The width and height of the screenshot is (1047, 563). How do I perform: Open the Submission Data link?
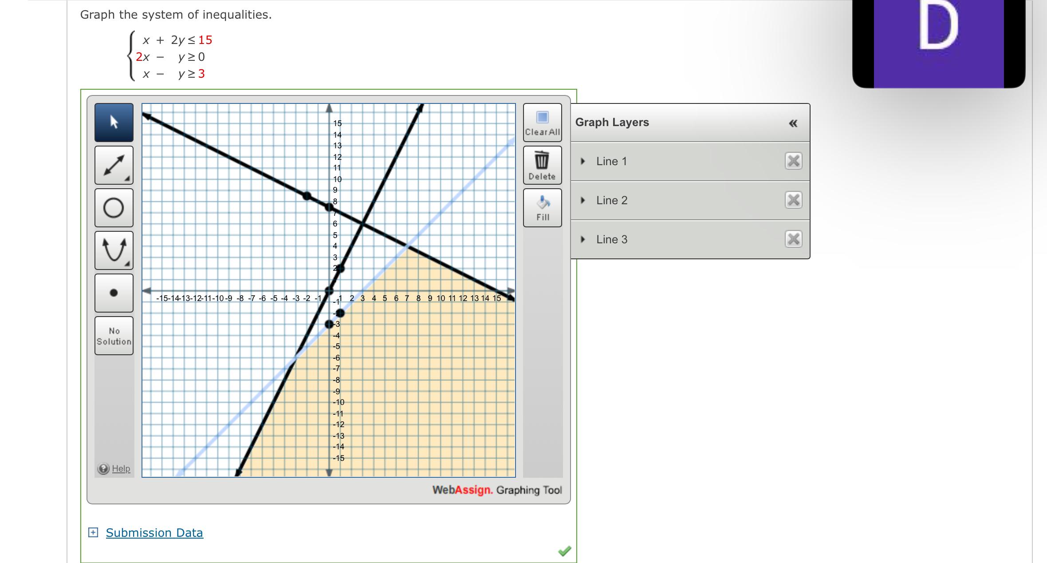coord(154,532)
